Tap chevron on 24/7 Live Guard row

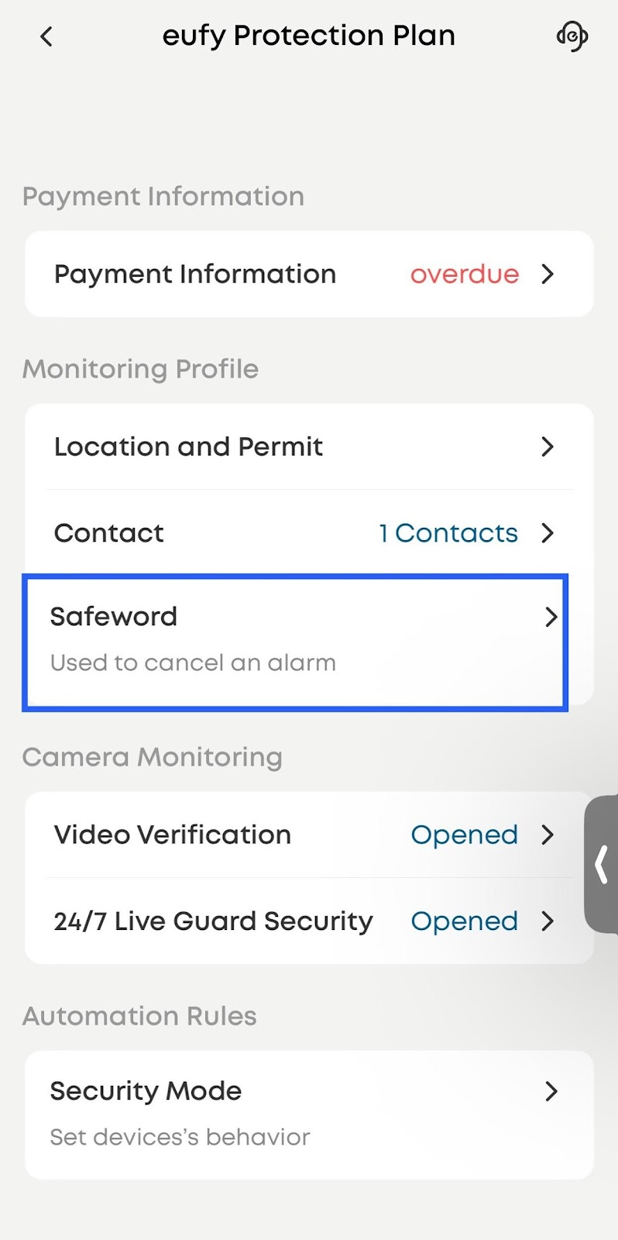(548, 921)
